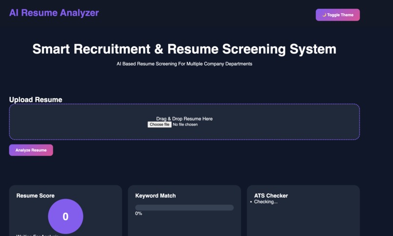Open the AI Resume Analyzer logo link
Viewport: 393px width, 236px height.
54,13
